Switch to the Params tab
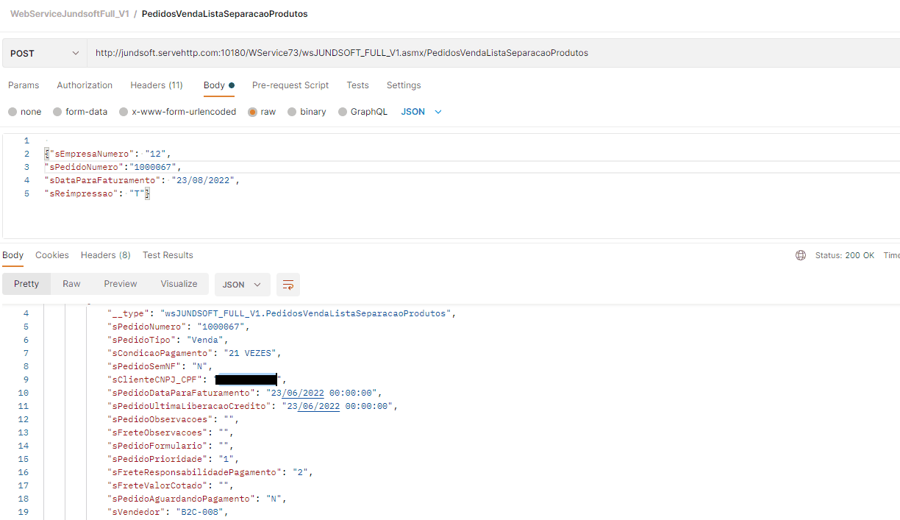 point(24,85)
